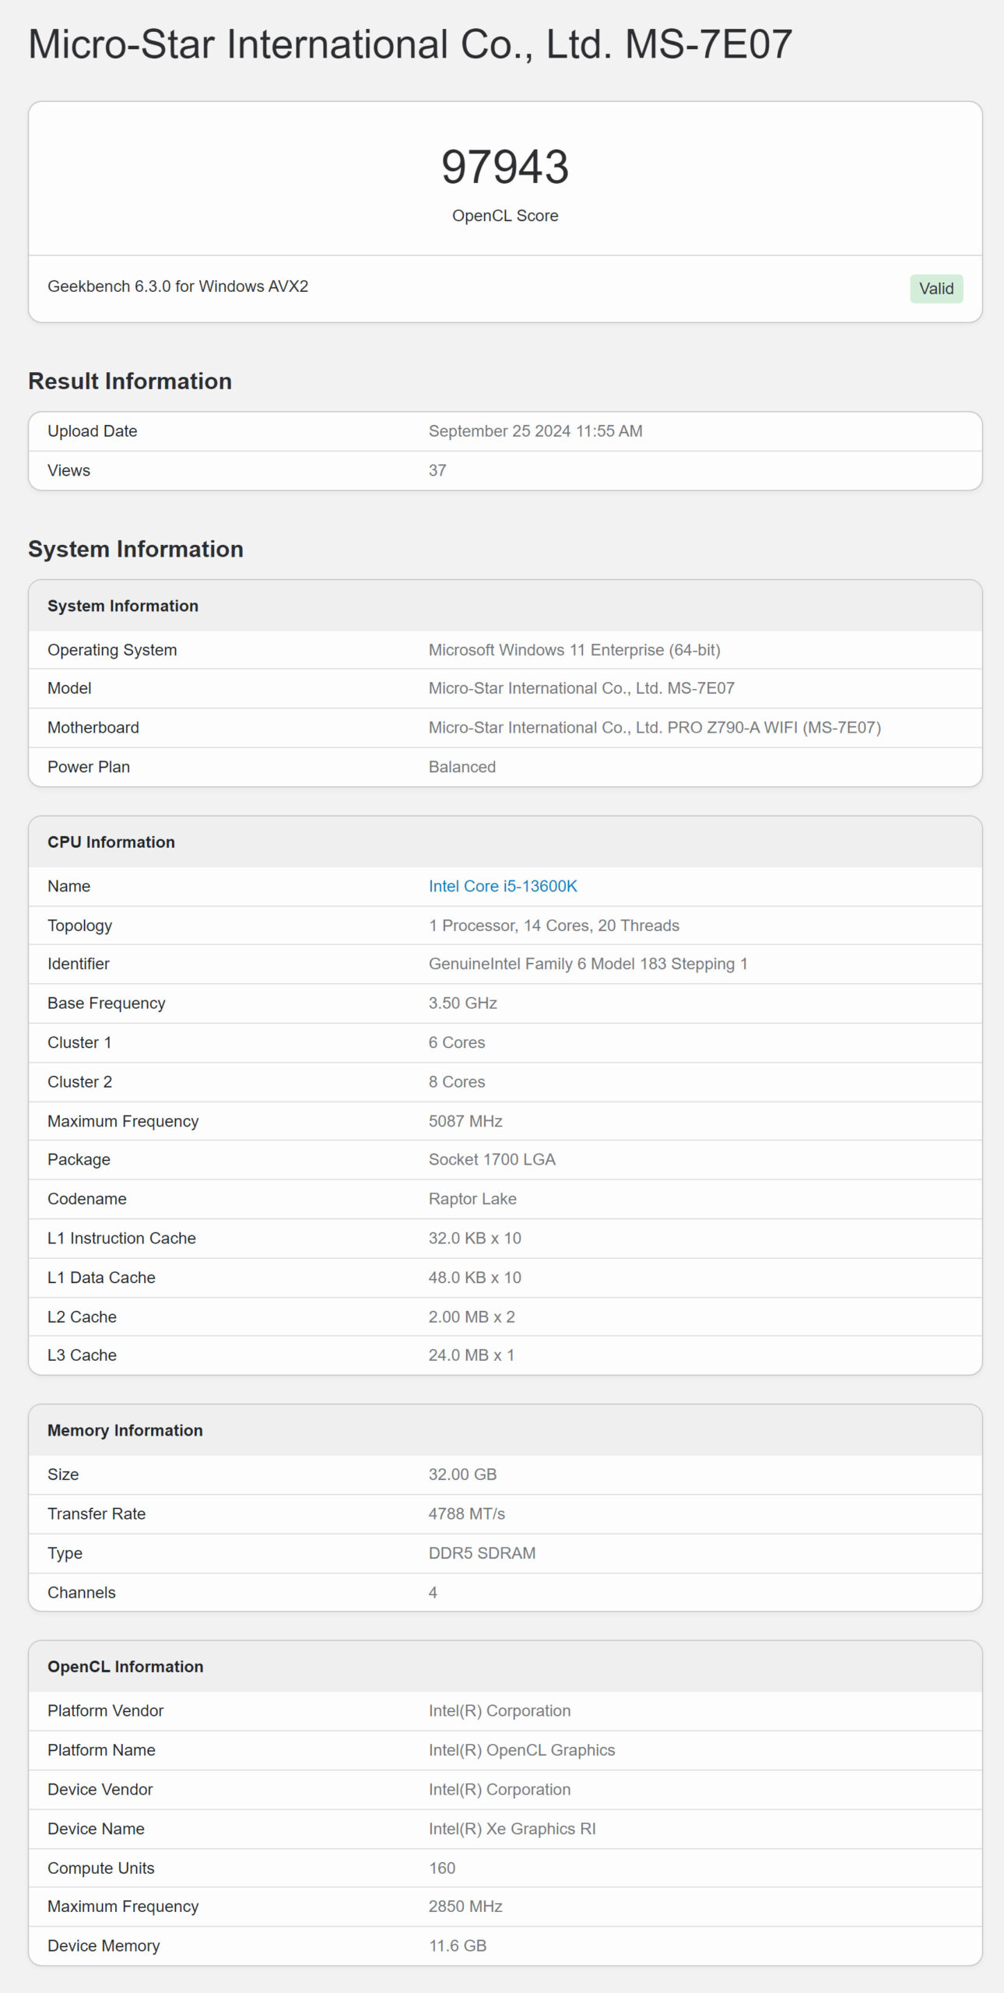Click the Views count 37
Image resolution: width=1004 pixels, height=1993 pixels.
click(x=437, y=470)
